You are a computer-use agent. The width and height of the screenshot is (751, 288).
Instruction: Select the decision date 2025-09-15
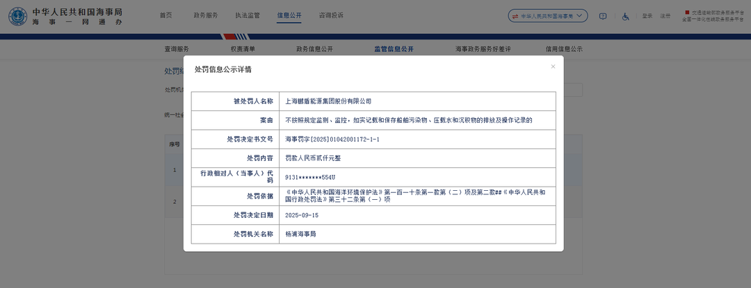tap(301, 215)
